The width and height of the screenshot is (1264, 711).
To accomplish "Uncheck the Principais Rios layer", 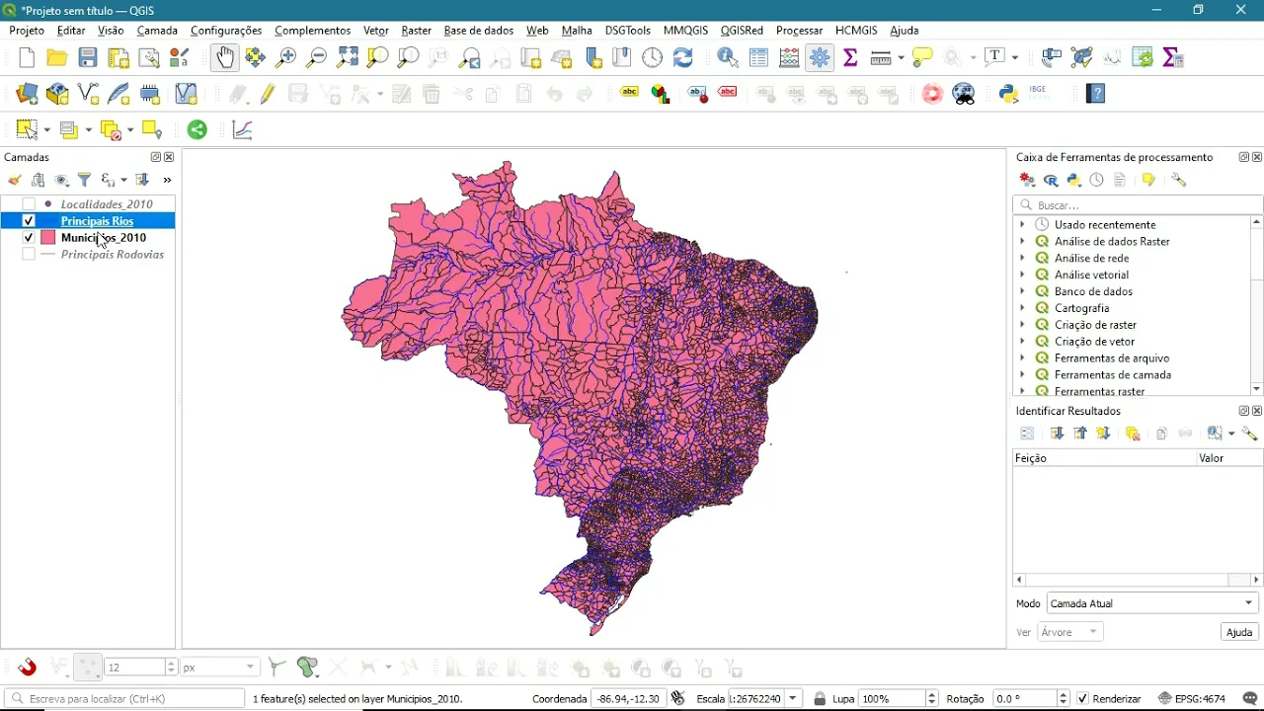I will [x=29, y=221].
